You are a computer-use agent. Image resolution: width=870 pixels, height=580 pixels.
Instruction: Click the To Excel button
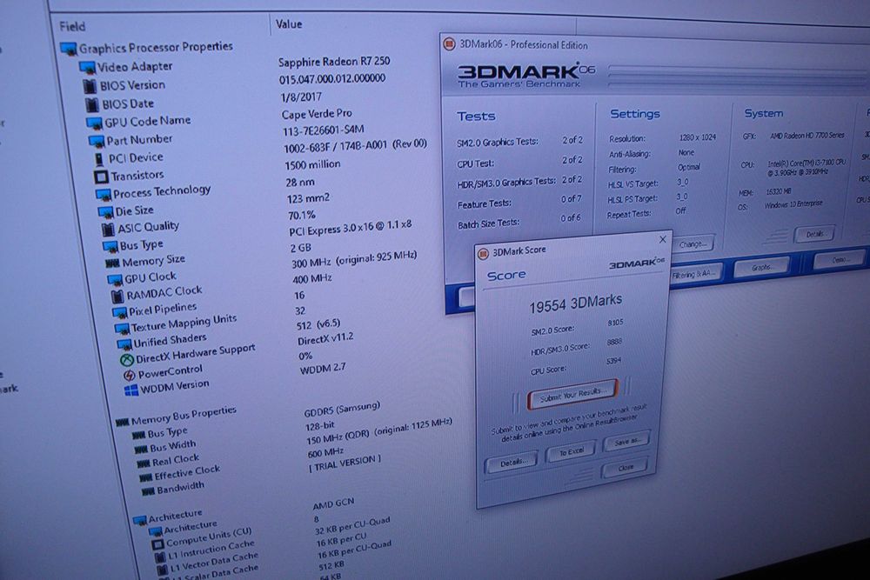[x=571, y=452]
